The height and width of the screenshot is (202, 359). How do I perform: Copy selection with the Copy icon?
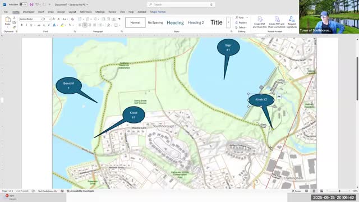pos(14,22)
